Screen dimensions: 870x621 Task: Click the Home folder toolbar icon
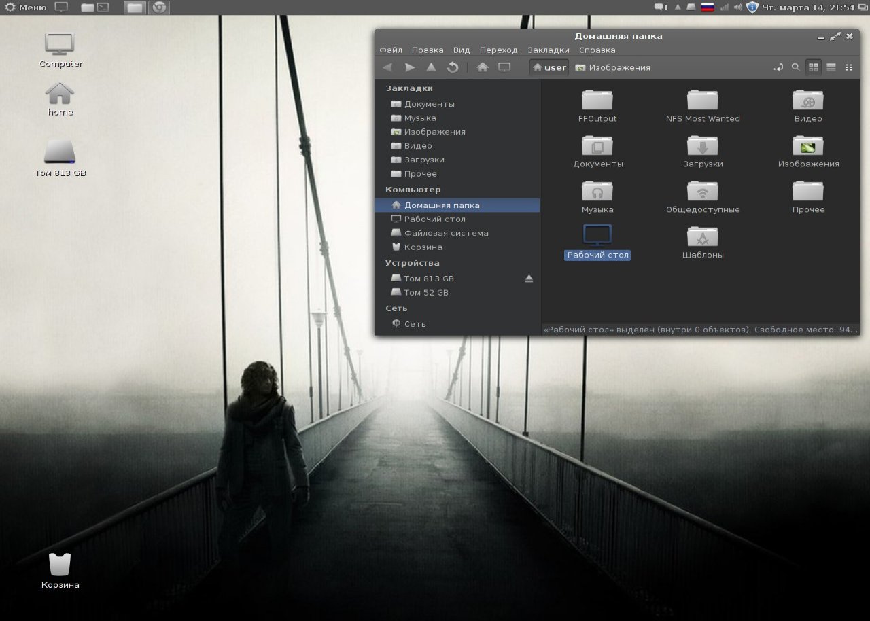[483, 67]
